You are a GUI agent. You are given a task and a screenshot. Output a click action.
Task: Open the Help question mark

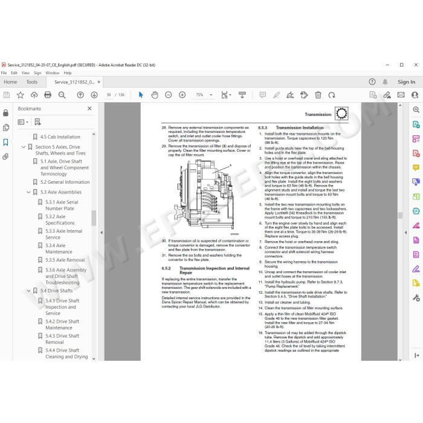point(372,82)
